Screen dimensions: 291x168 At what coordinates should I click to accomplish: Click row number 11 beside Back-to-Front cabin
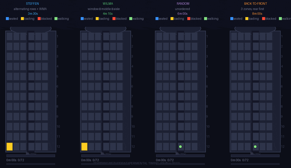pyautogui.click(x=283, y=136)
